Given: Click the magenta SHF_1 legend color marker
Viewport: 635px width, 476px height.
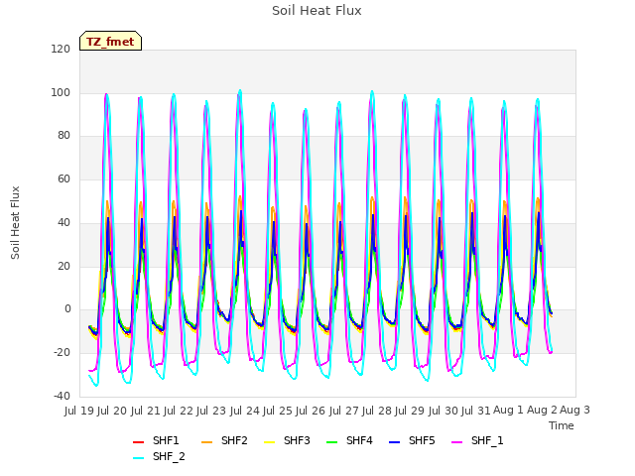Looking at the screenshot, I should (456, 441).
